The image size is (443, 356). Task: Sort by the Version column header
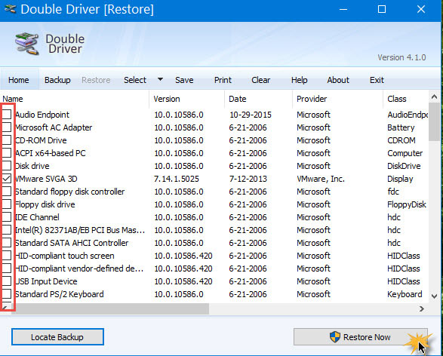[x=186, y=99]
